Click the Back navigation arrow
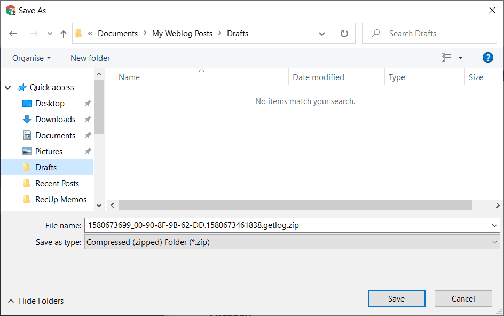The width and height of the screenshot is (504, 316). (x=14, y=34)
